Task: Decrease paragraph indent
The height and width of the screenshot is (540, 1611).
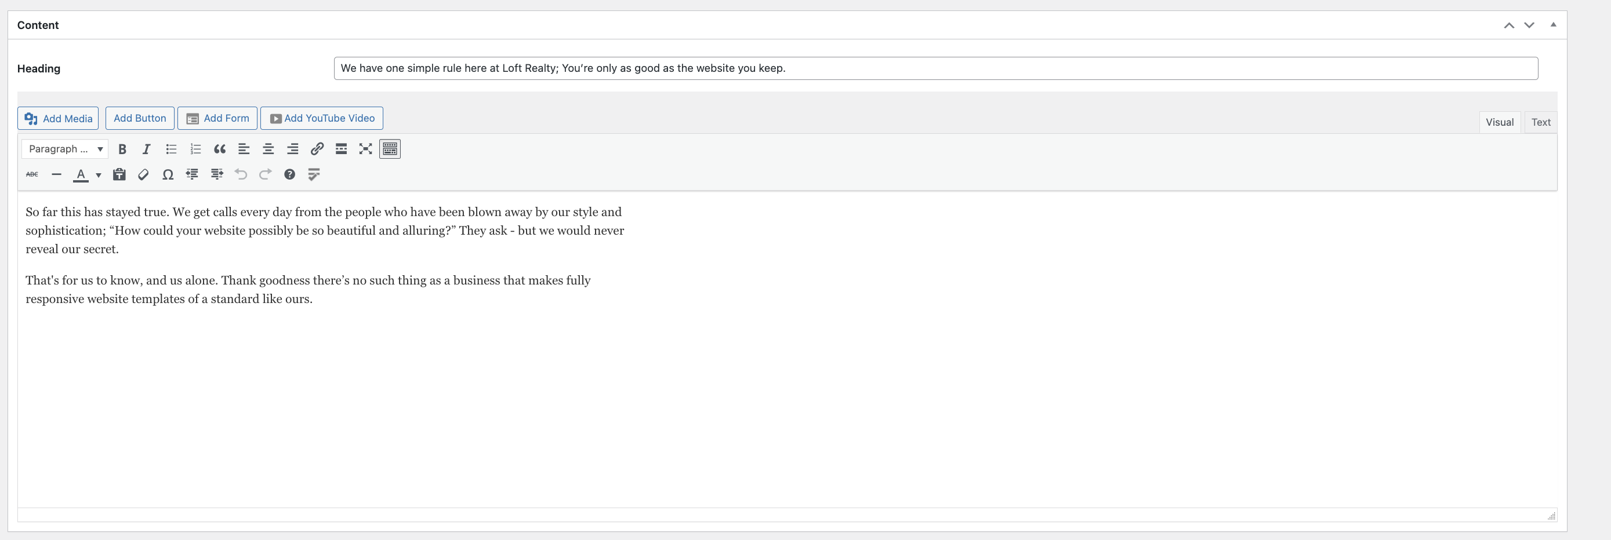Action: pyautogui.click(x=192, y=174)
